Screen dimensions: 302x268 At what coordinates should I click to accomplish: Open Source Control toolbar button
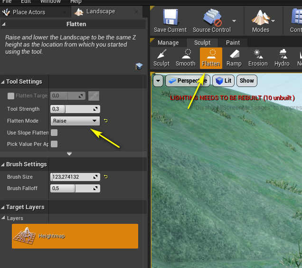(x=211, y=21)
